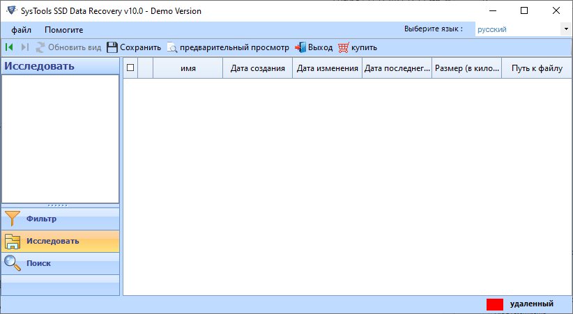Image resolution: width=573 pixels, height=314 pixels.
Task: Switch to the Исследовать panel tab
Action: pyautogui.click(x=60, y=242)
